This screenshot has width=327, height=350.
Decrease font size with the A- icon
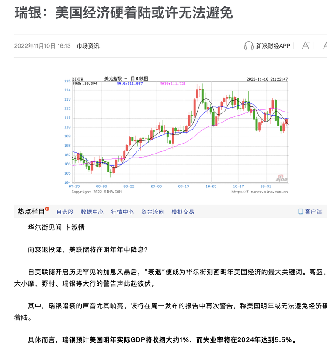[306, 45]
